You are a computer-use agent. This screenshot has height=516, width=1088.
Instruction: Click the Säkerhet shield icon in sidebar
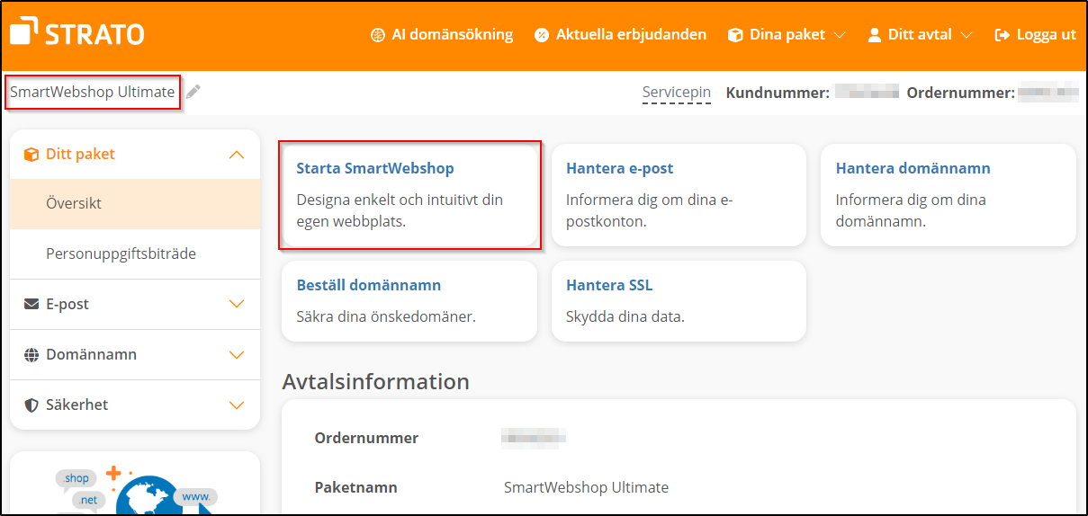point(31,405)
